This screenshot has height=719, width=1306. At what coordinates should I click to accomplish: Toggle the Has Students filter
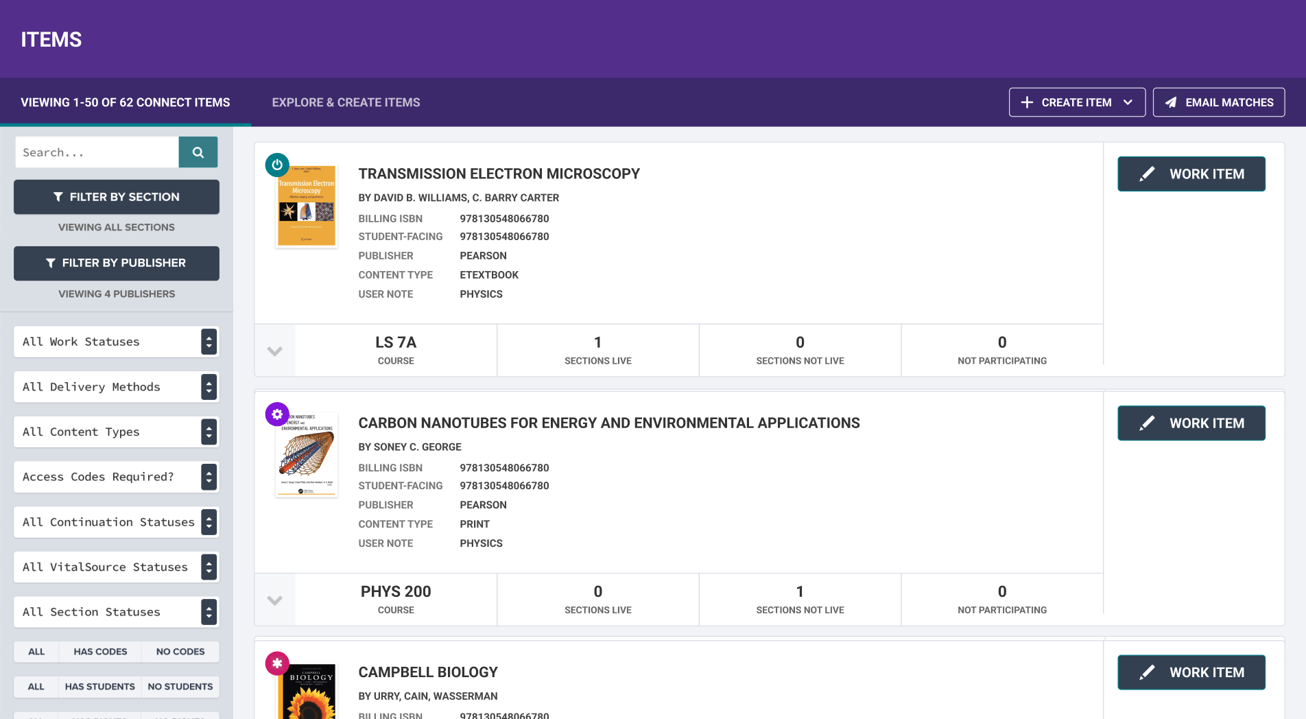click(100, 687)
